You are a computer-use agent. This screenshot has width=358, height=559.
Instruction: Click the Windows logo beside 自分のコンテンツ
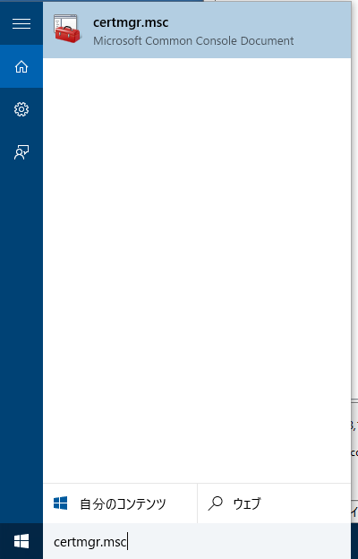(61, 503)
